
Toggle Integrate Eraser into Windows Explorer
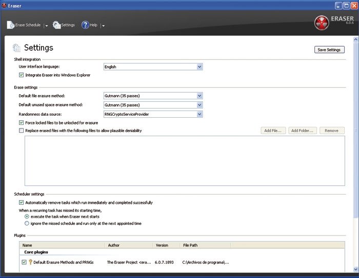click(22, 75)
